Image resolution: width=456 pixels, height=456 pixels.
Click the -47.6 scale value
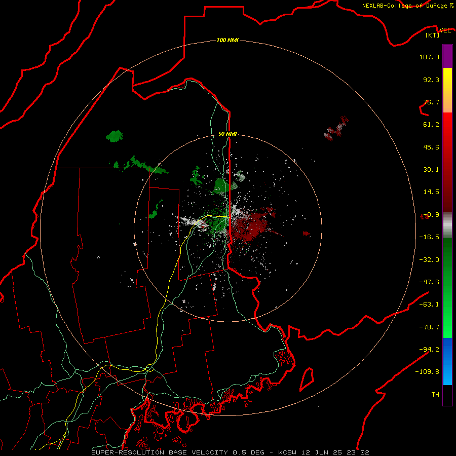coord(429,282)
